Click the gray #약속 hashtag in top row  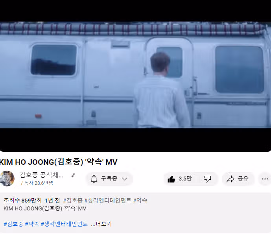click(140, 200)
